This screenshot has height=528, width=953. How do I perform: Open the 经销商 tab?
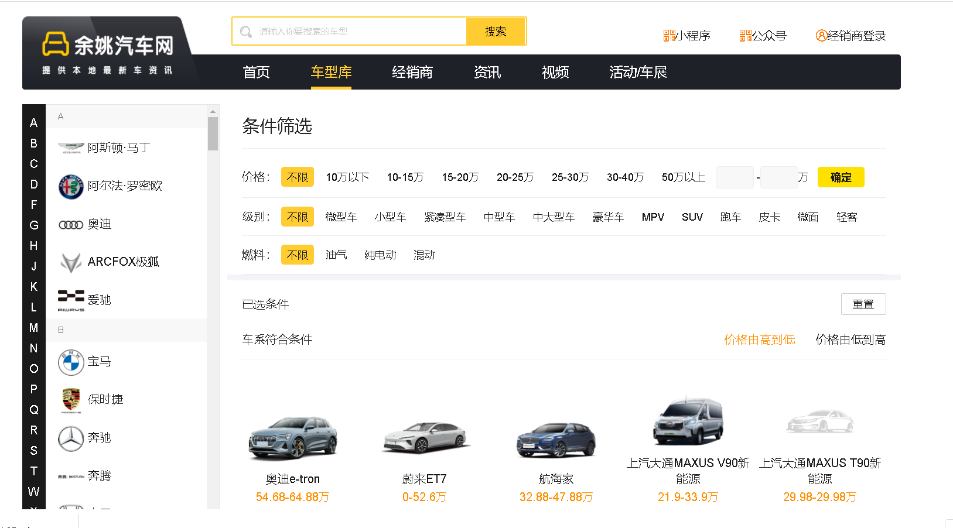point(412,72)
